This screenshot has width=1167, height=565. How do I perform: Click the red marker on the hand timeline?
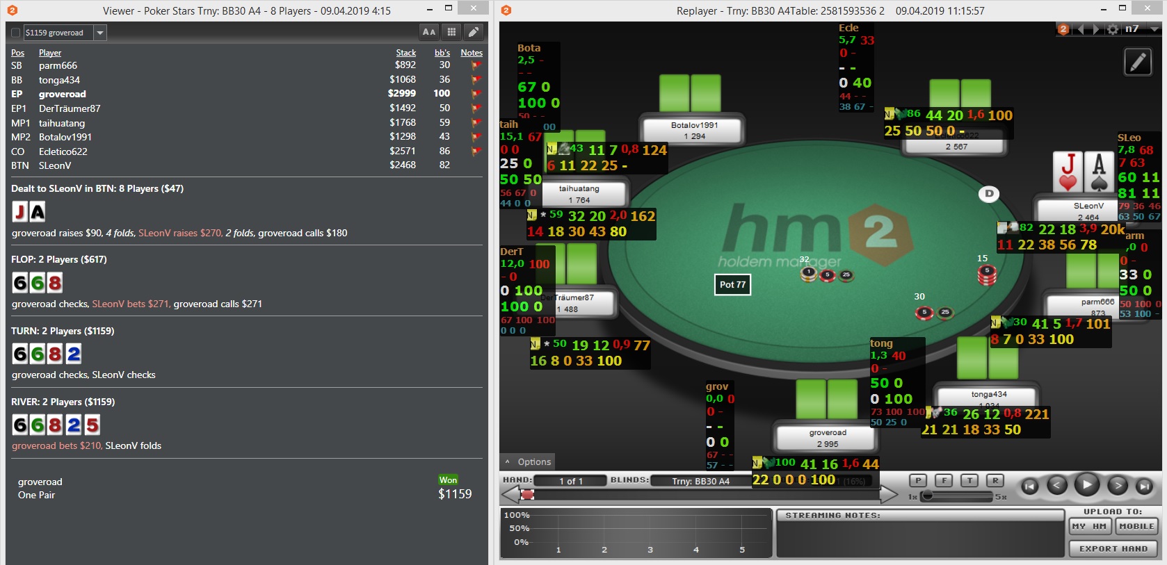click(x=528, y=495)
